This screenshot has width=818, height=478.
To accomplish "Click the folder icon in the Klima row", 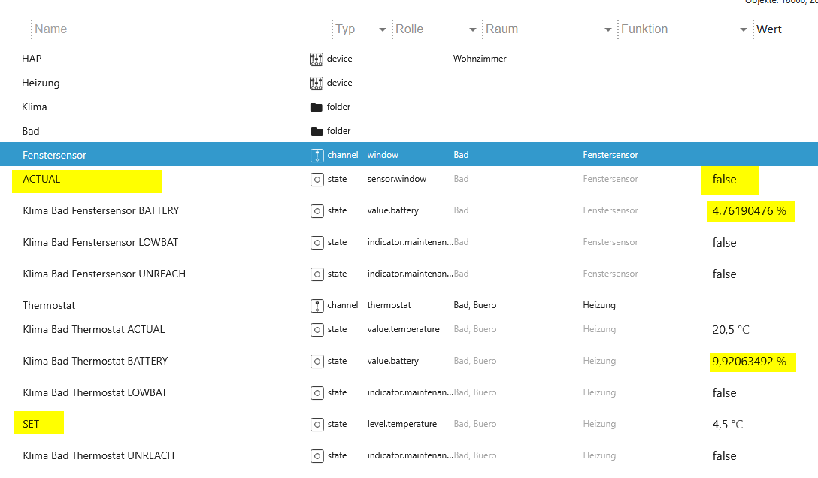I will click(317, 107).
